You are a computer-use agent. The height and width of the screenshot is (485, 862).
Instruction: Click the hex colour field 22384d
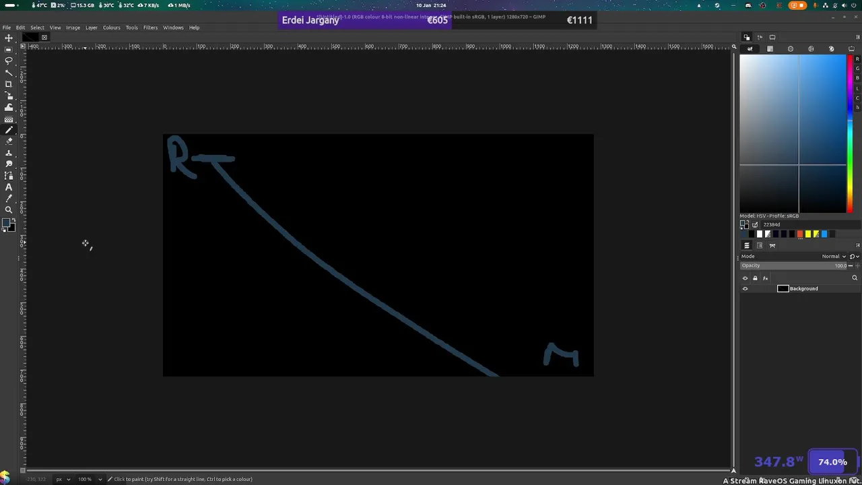810,224
